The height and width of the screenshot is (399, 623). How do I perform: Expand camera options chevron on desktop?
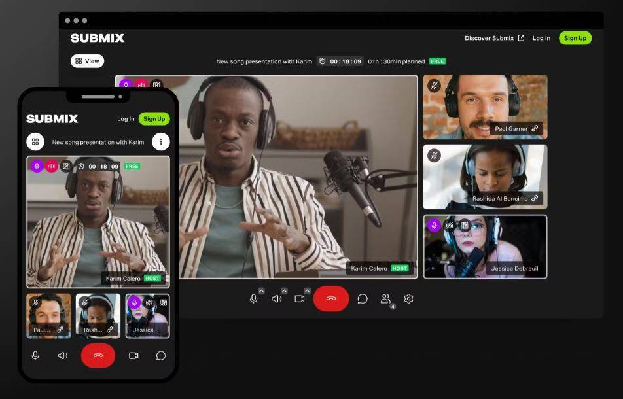click(307, 291)
